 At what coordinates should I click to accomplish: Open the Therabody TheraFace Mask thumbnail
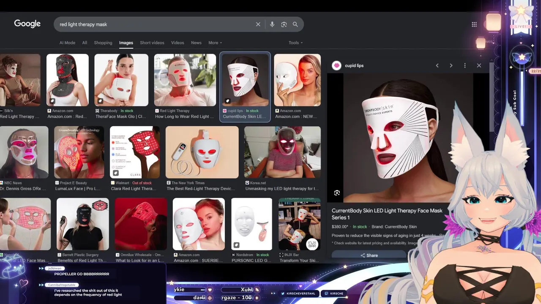121,80
